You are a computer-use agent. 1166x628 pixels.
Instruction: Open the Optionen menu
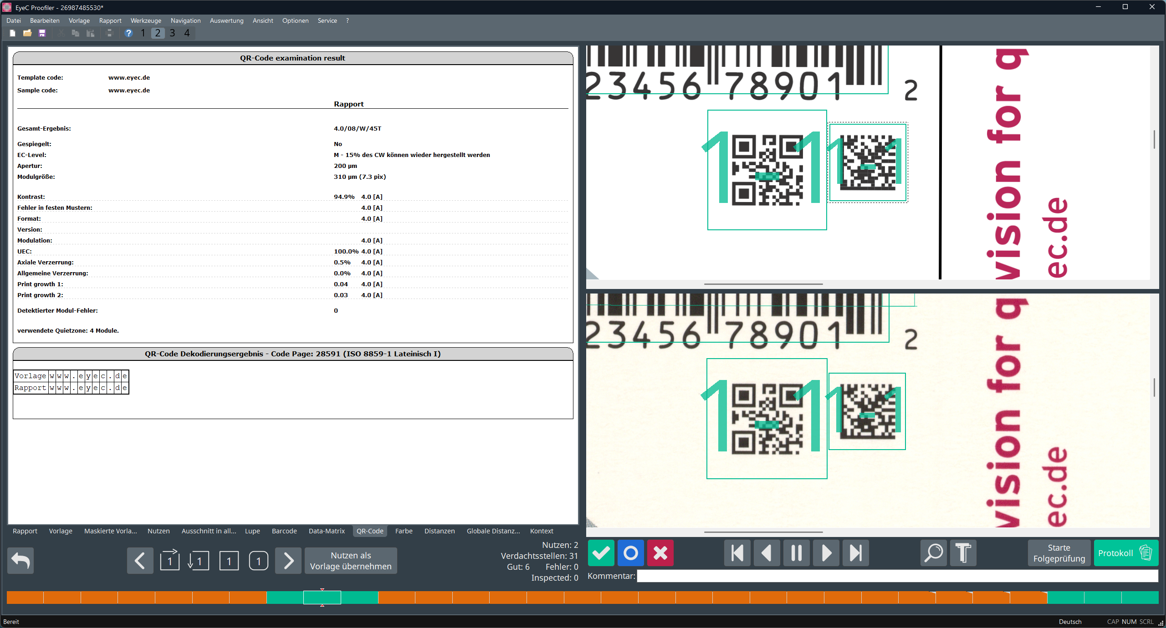[295, 20]
